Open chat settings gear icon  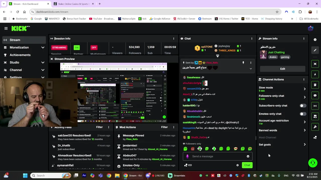pyautogui.click(x=237, y=165)
